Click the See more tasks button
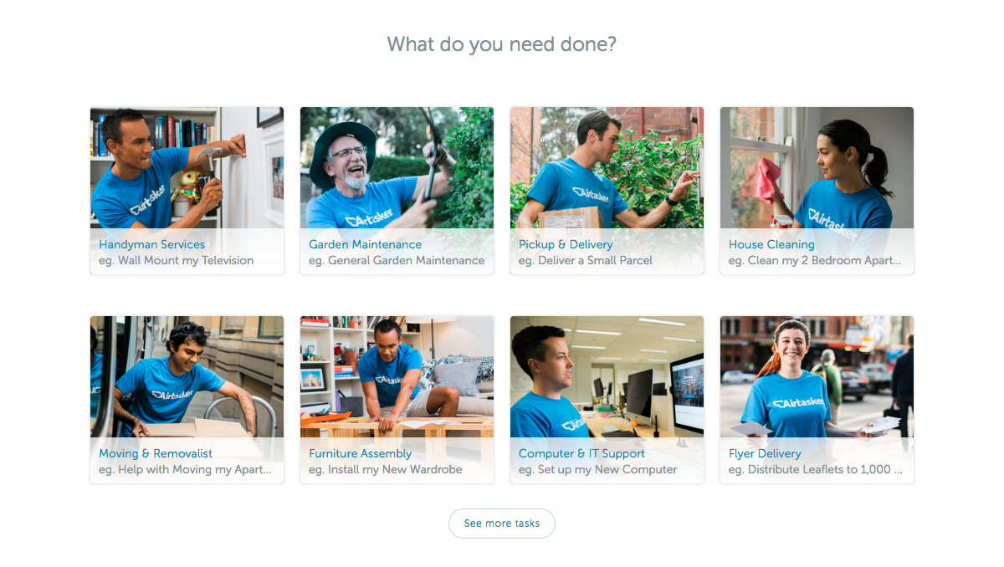 [x=502, y=524]
